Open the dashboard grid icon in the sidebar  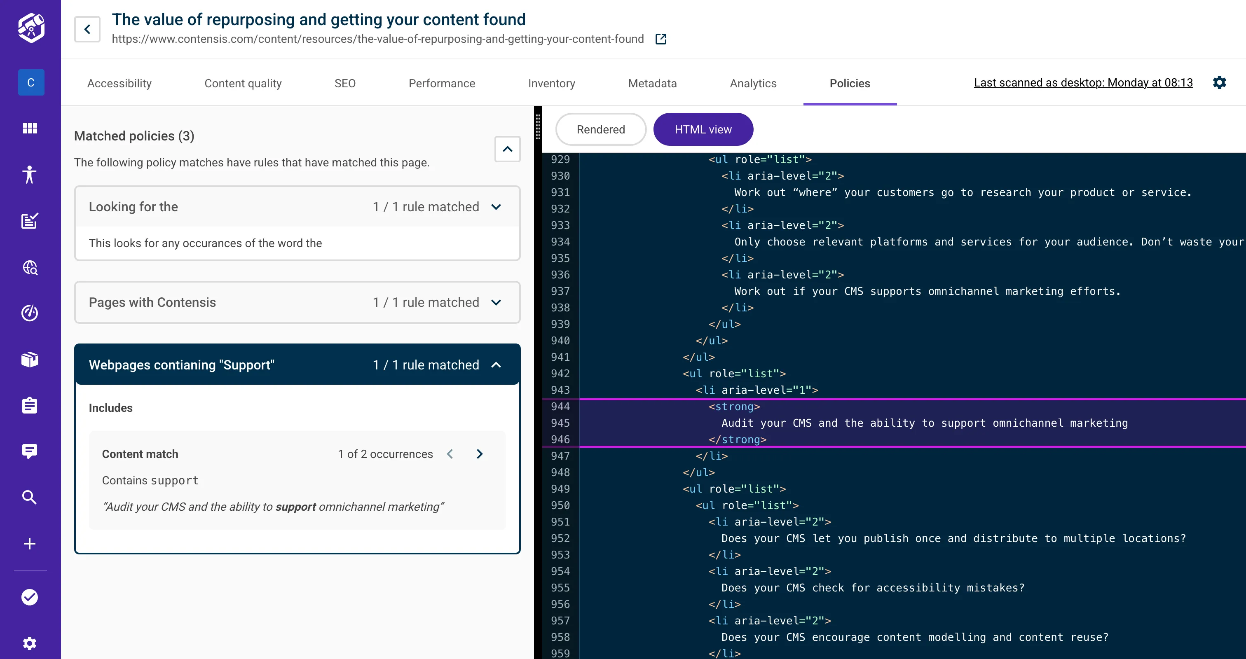click(30, 128)
